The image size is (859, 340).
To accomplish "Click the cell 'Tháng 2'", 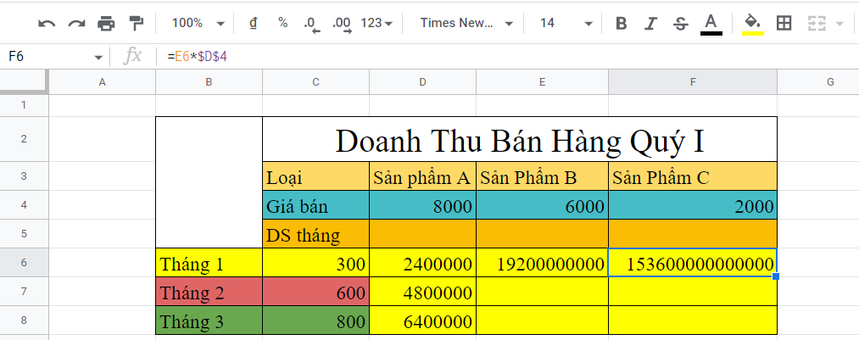I will [209, 292].
